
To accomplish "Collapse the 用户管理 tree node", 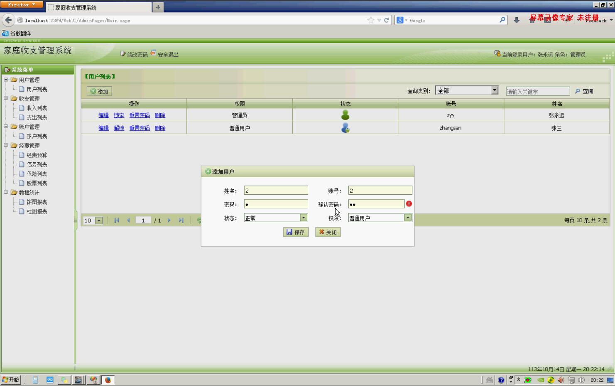I will tap(6, 79).
